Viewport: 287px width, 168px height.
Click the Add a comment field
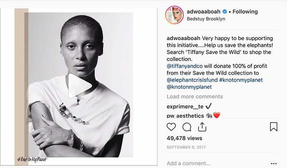pos(216,163)
